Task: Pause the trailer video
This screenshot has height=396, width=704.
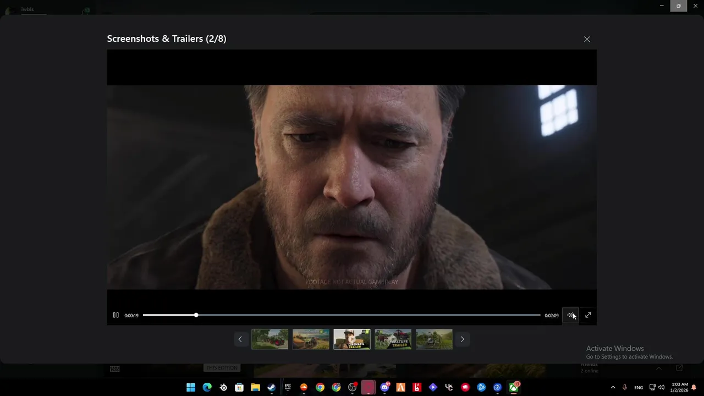Action: pyautogui.click(x=116, y=315)
